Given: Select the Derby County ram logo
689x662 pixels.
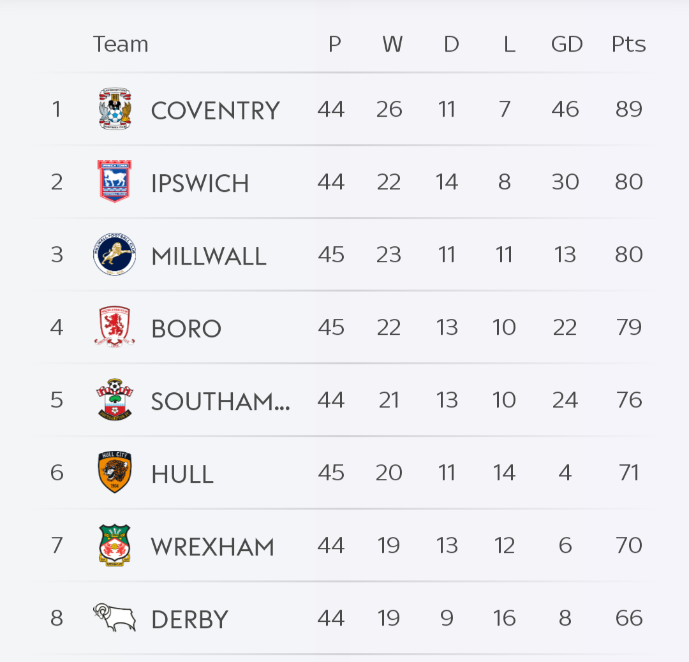Looking at the screenshot, I should (115, 617).
